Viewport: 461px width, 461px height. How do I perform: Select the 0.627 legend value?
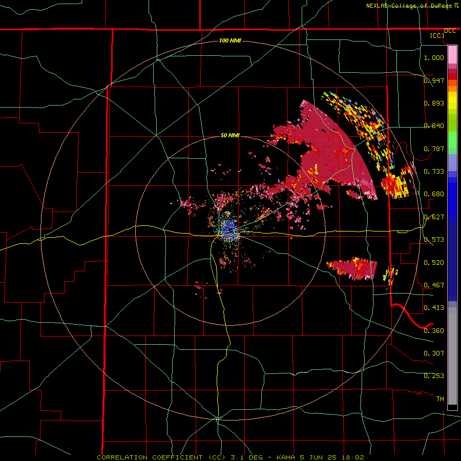click(x=434, y=217)
